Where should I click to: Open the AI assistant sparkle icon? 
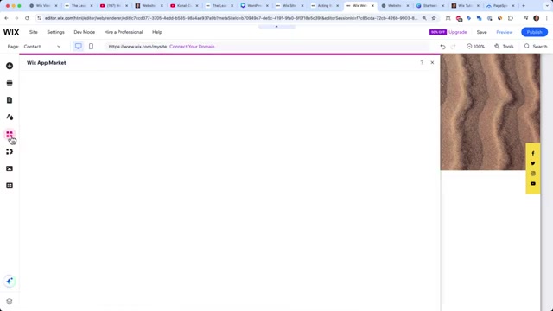pyautogui.click(x=10, y=281)
